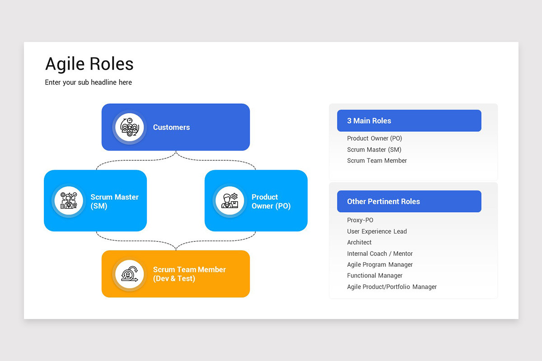Select the 3 Main Roles header
The height and width of the screenshot is (361, 542).
click(409, 120)
